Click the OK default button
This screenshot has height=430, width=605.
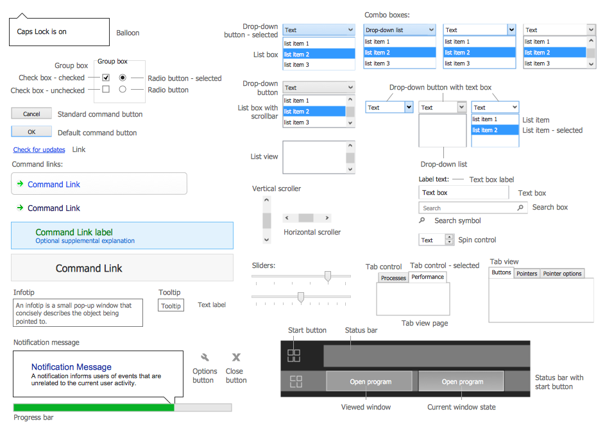click(x=31, y=132)
